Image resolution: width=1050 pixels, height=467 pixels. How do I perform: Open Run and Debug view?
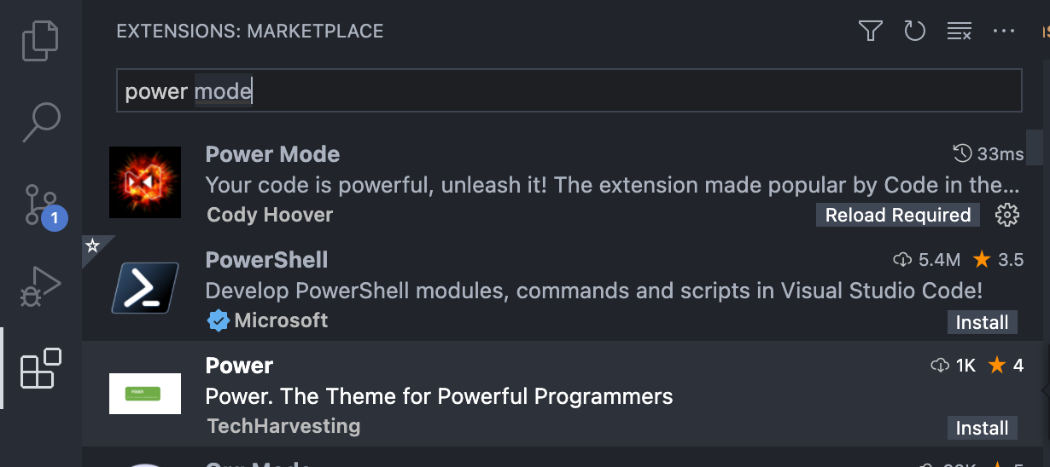click(x=40, y=287)
